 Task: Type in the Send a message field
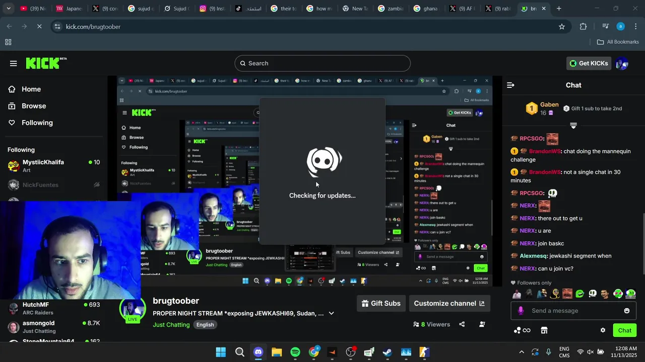point(573,311)
